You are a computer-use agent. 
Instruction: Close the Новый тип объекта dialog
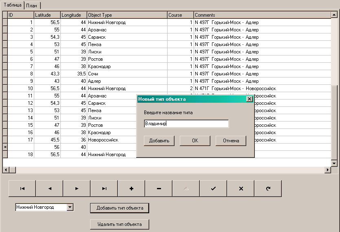pyautogui.click(x=249, y=99)
